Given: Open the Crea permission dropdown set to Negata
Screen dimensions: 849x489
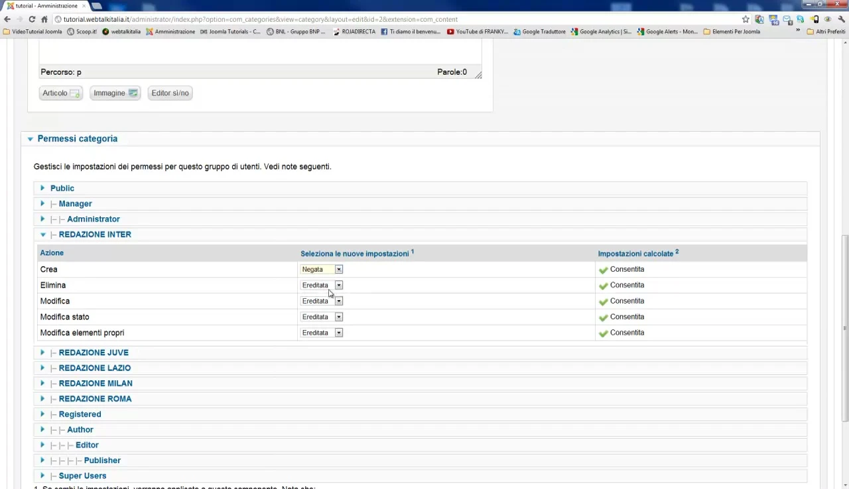Looking at the screenshot, I should [338, 269].
